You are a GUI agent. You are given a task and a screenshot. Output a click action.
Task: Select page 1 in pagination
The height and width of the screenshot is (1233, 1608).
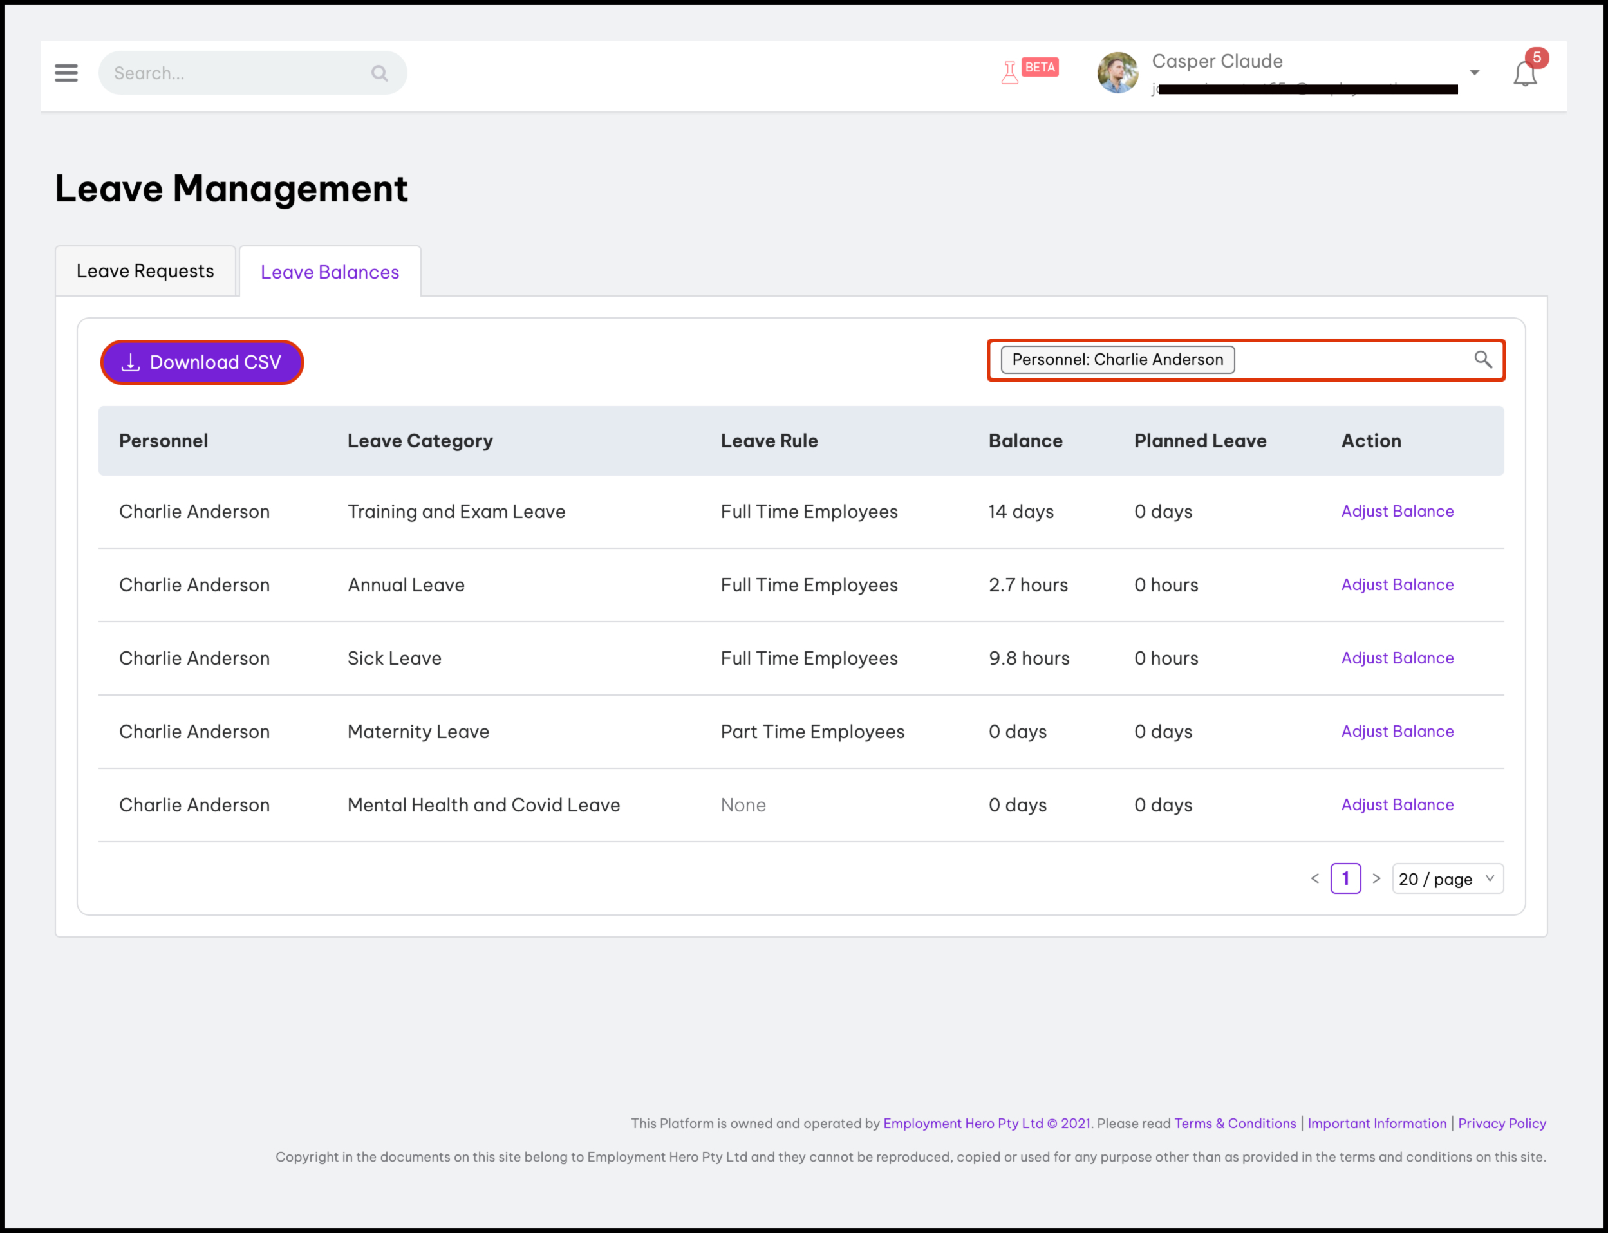coord(1345,878)
